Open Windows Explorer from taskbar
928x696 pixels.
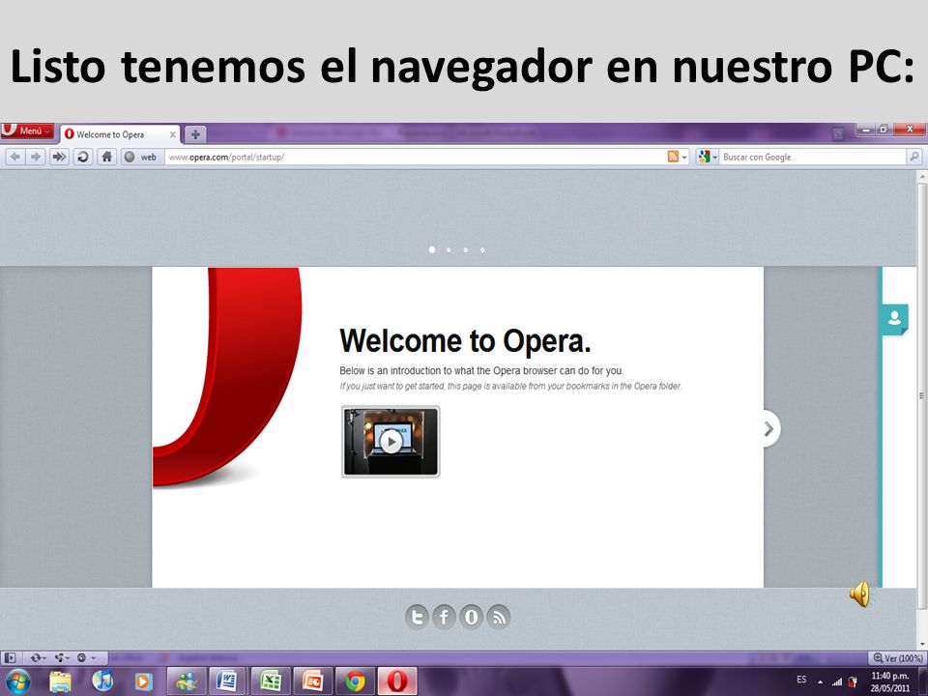coord(60,681)
